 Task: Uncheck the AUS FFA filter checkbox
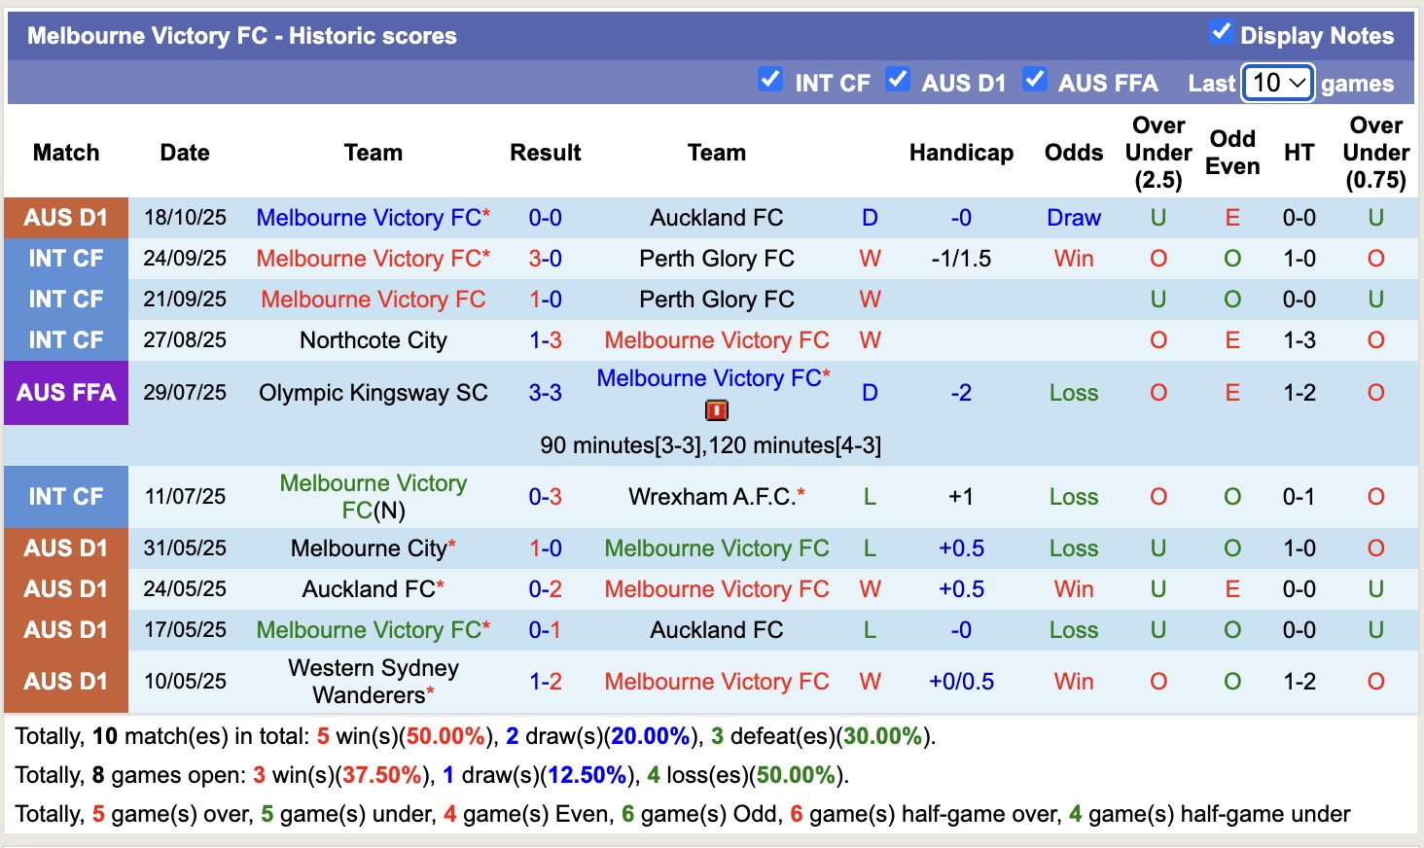tap(1035, 80)
